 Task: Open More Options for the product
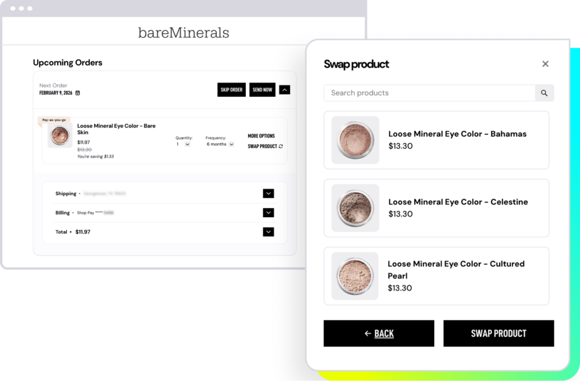pyautogui.click(x=261, y=136)
